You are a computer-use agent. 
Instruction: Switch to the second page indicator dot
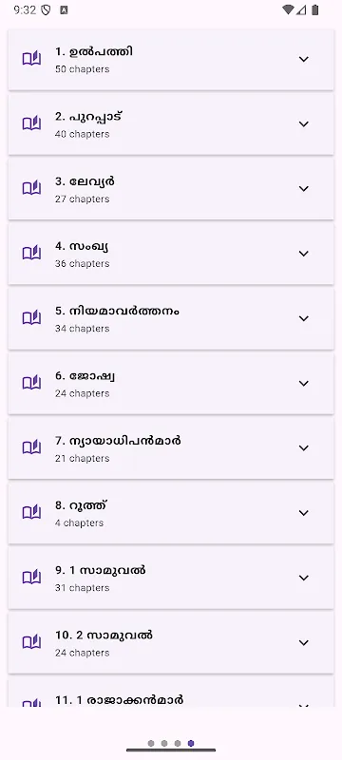pyautogui.click(x=164, y=744)
